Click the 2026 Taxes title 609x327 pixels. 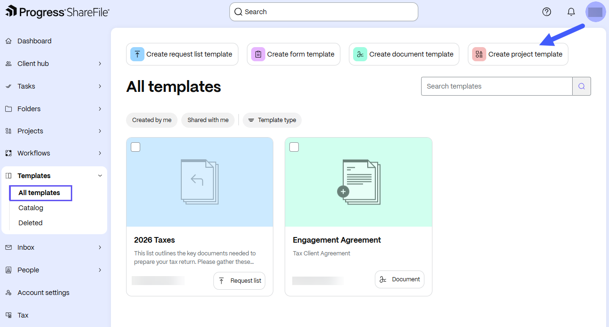click(x=154, y=240)
